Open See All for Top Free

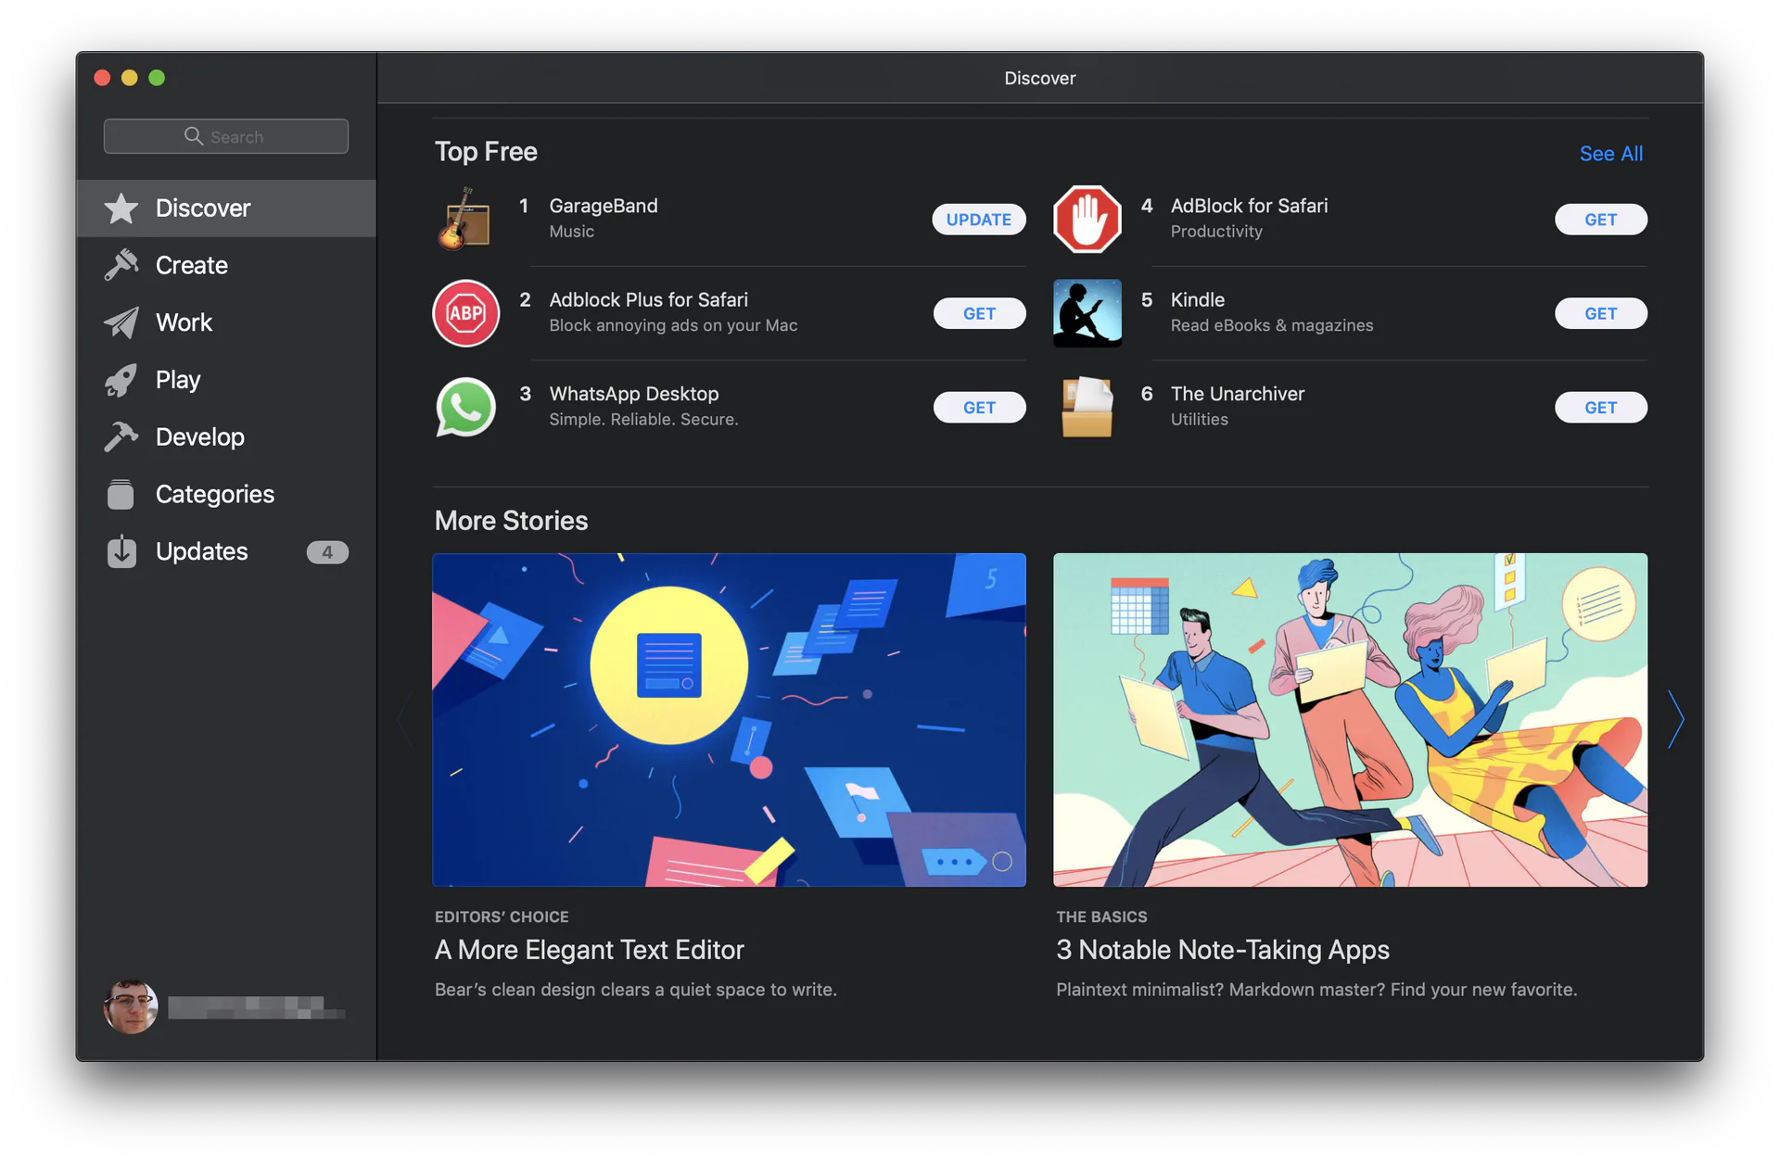pyautogui.click(x=1611, y=154)
